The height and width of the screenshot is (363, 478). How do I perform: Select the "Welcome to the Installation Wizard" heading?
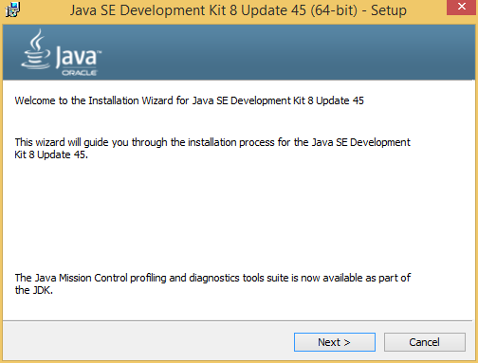tap(189, 100)
